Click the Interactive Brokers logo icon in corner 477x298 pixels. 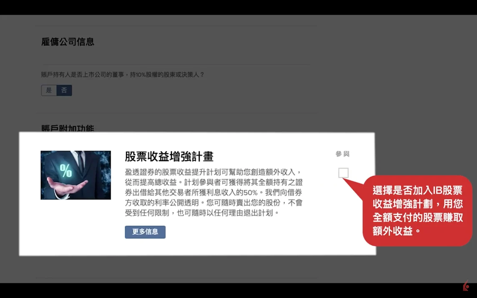pos(466,286)
